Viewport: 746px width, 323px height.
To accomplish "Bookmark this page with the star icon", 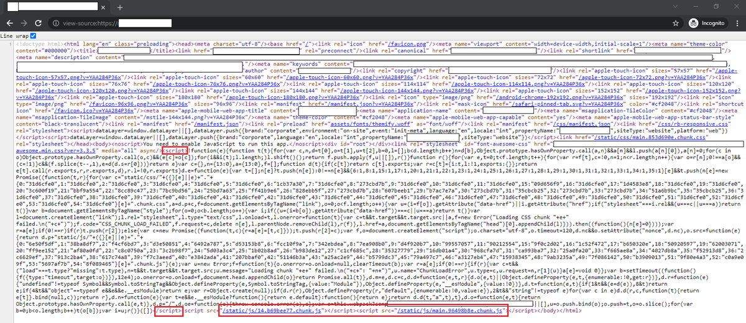I will click(676, 22).
